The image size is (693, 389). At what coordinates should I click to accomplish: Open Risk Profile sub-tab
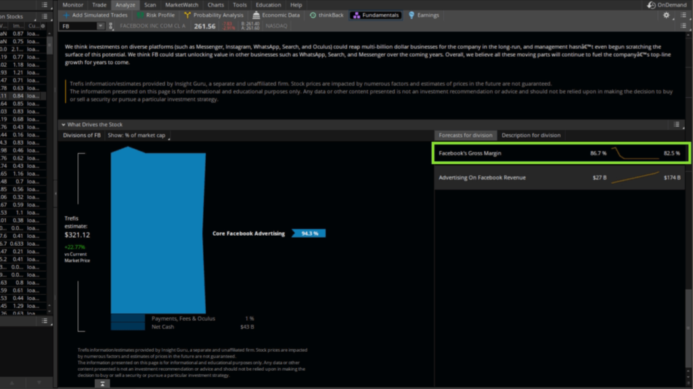pyautogui.click(x=156, y=15)
